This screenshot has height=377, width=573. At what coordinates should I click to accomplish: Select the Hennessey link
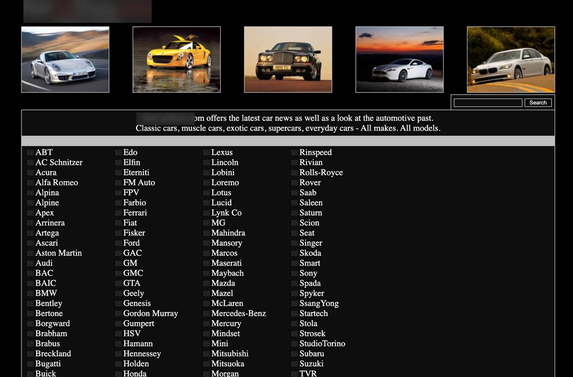[142, 353]
